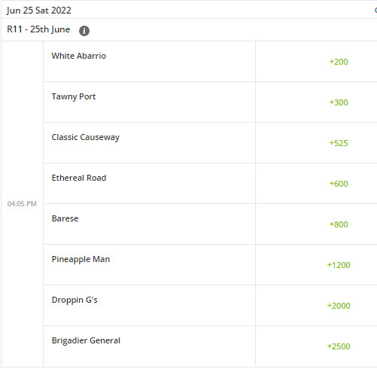Click the Jun 25 Sat 2022 date header
The height and width of the screenshot is (369, 377).
point(39,11)
